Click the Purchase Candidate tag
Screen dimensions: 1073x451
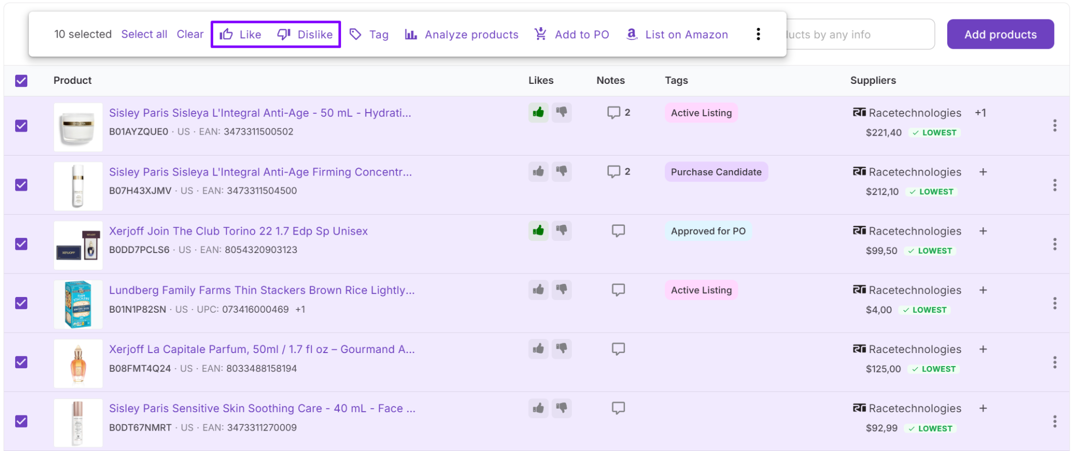(716, 172)
